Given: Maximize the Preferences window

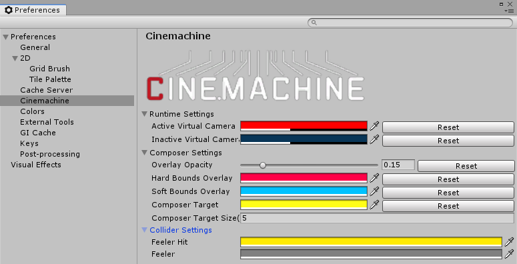Looking at the screenshot, I should [x=501, y=4].
